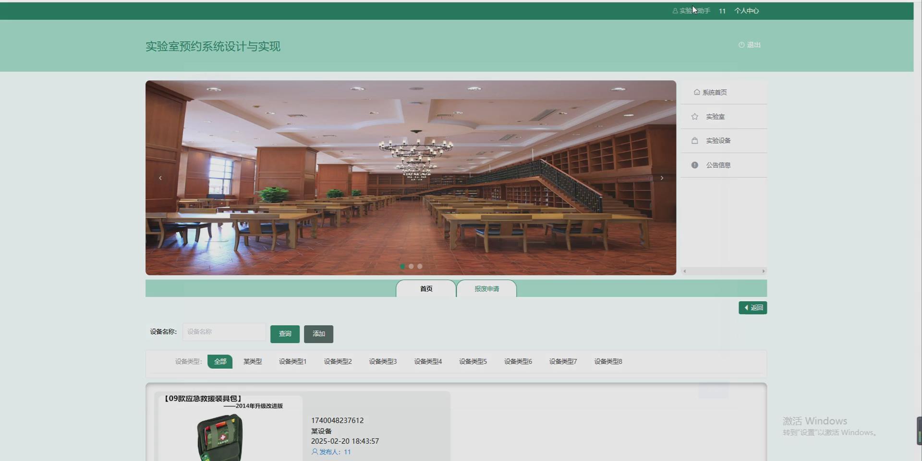Screen dimensions: 922x461
Task: Switch to the 首页 tab
Action: 426,289
